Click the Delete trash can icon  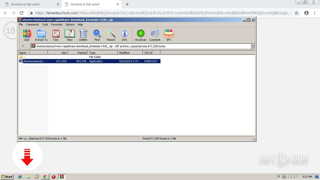[83, 35]
